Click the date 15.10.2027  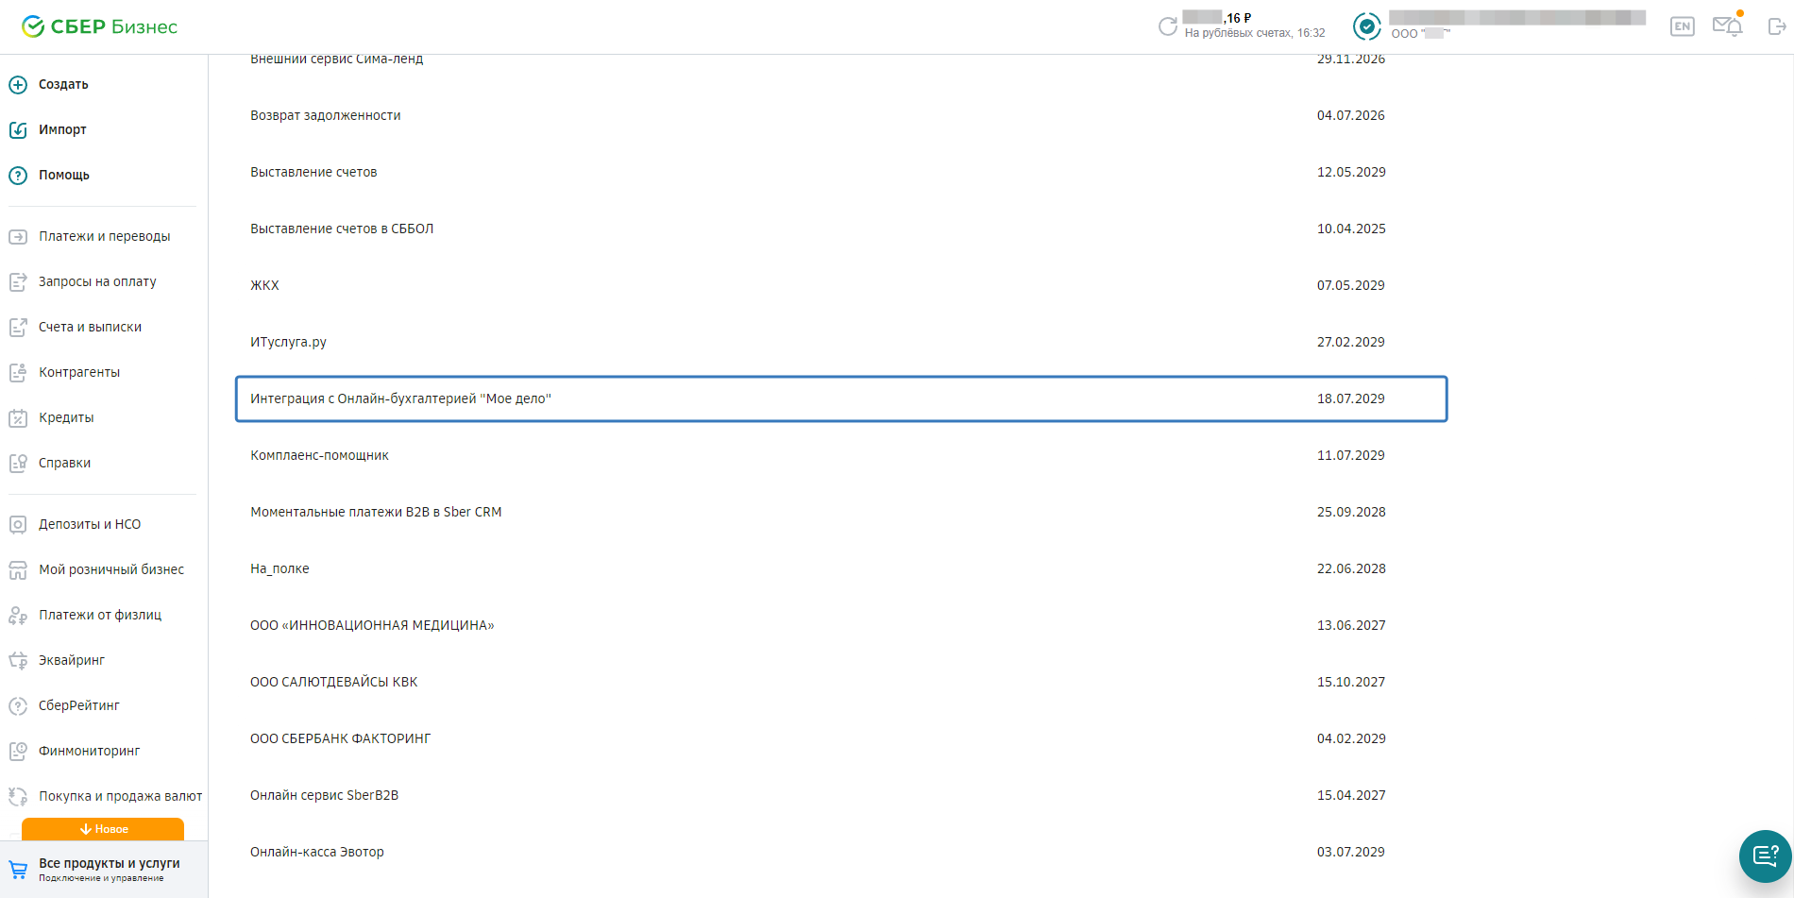click(1351, 682)
